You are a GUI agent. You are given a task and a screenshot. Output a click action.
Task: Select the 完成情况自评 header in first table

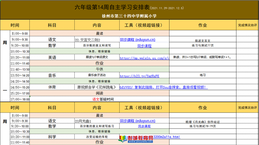pyautogui.click(x=247, y=25)
